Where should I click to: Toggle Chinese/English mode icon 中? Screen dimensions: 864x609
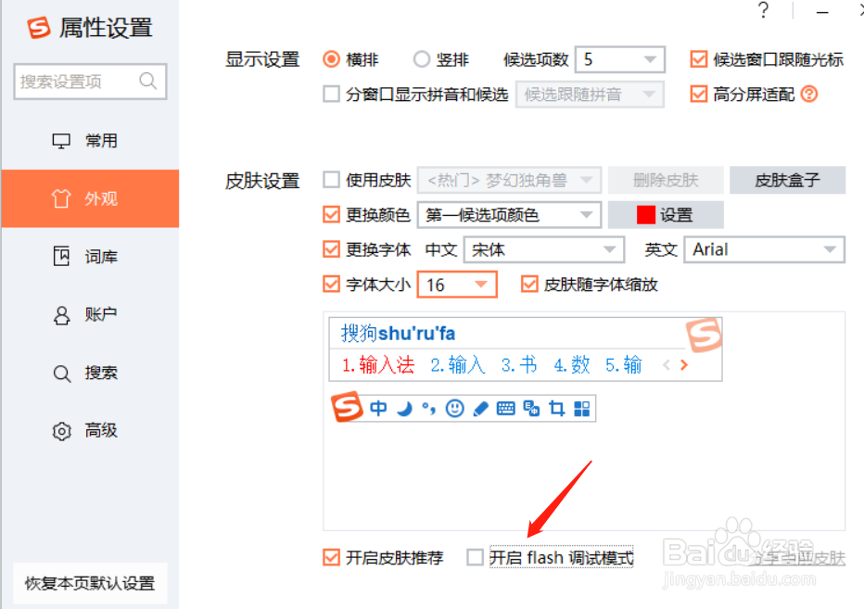(x=378, y=409)
